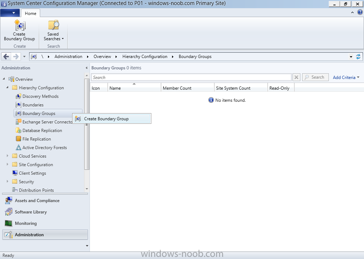Open the Software Library workspace
364x259 pixels.
tap(45, 212)
